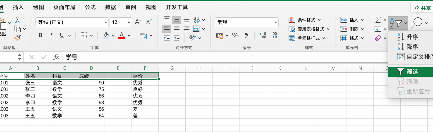The width and height of the screenshot is (433, 132).
Task: Align text to bottom of cell
Action: click(x=186, y=21)
